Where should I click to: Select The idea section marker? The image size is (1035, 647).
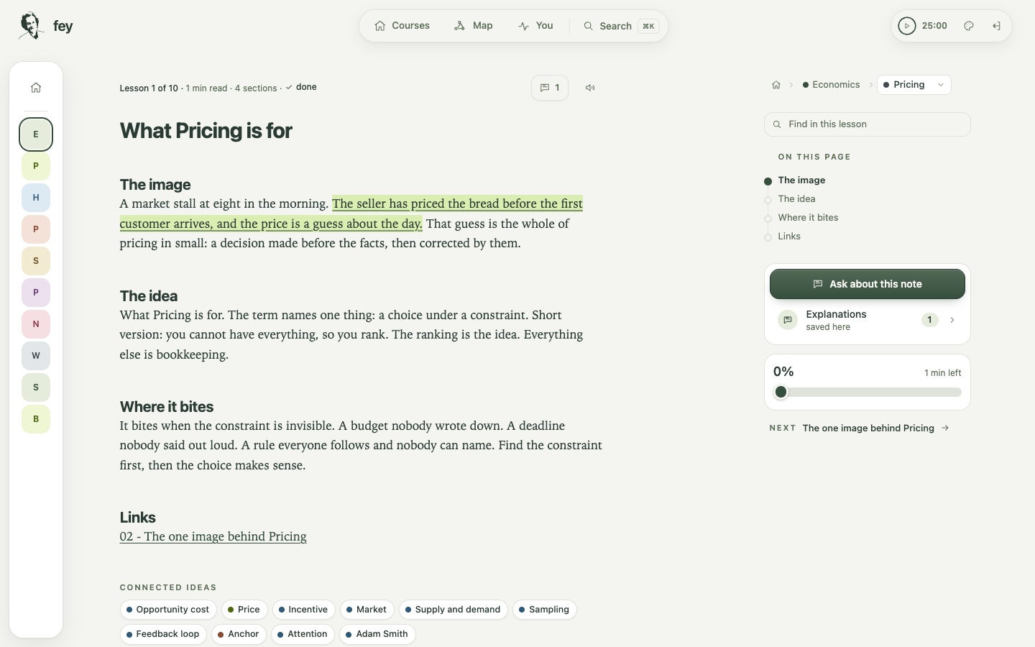[x=768, y=200]
